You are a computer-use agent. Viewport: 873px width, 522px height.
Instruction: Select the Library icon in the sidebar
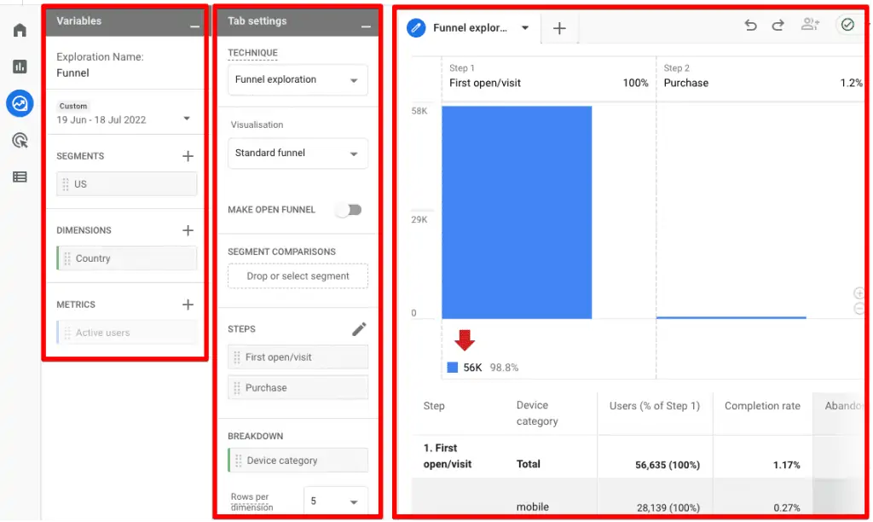tap(19, 176)
